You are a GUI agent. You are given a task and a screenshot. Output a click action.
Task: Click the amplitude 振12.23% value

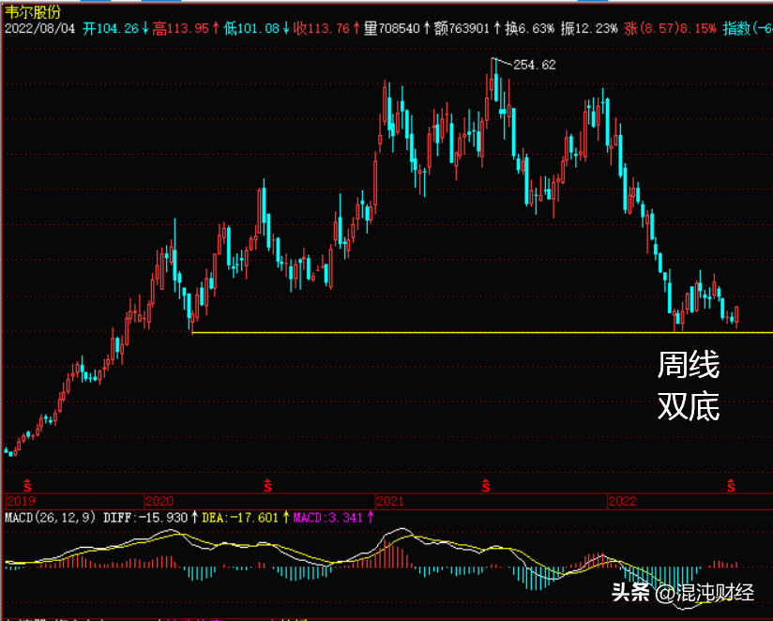click(588, 28)
